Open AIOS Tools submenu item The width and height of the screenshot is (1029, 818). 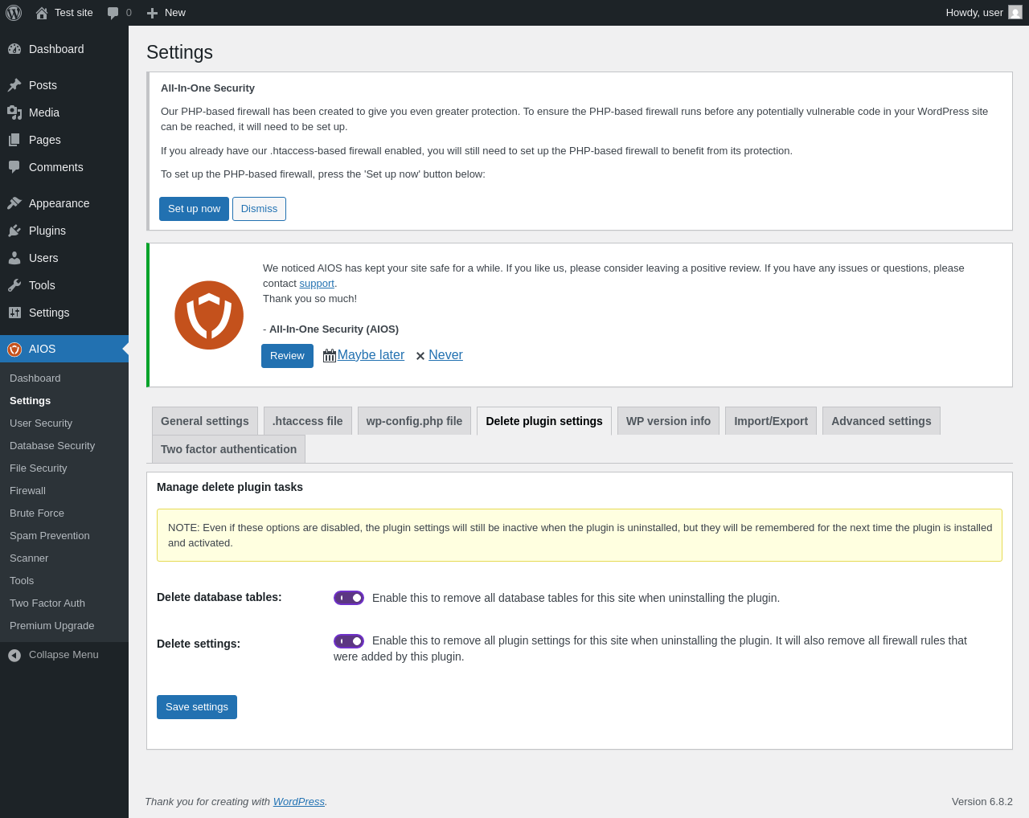pyautogui.click(x=64, y=581)
